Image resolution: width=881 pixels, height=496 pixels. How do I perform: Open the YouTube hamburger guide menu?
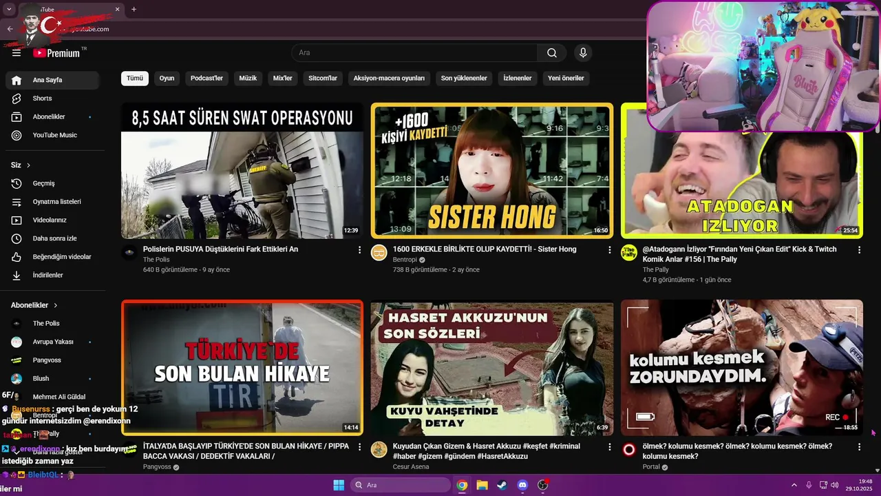point(17,53)
